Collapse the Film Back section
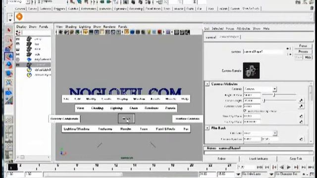This screenshot has height=178, width=317. pyautogui.click(x=208, y=128)
